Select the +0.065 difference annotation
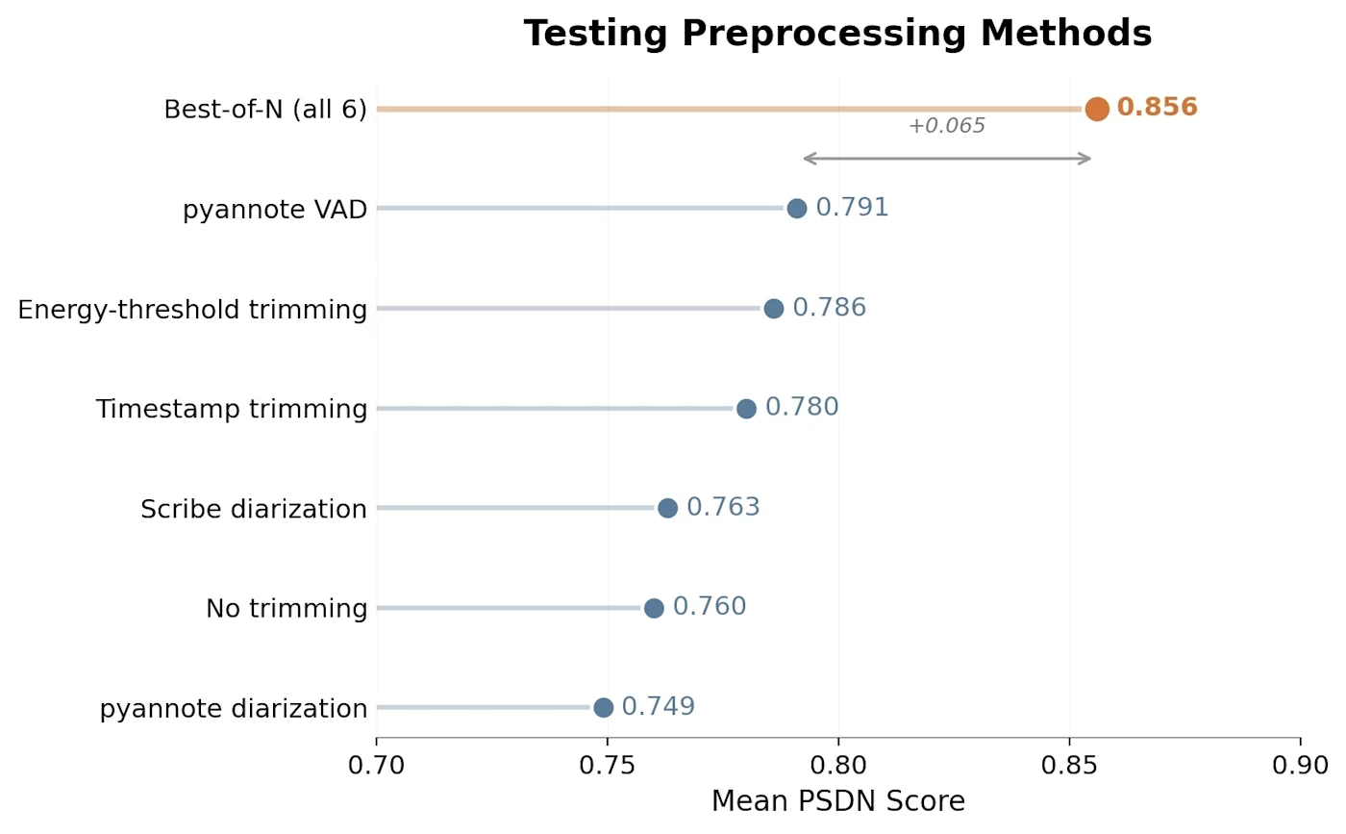Screen dimensions: 1346x834 [947, 126]
